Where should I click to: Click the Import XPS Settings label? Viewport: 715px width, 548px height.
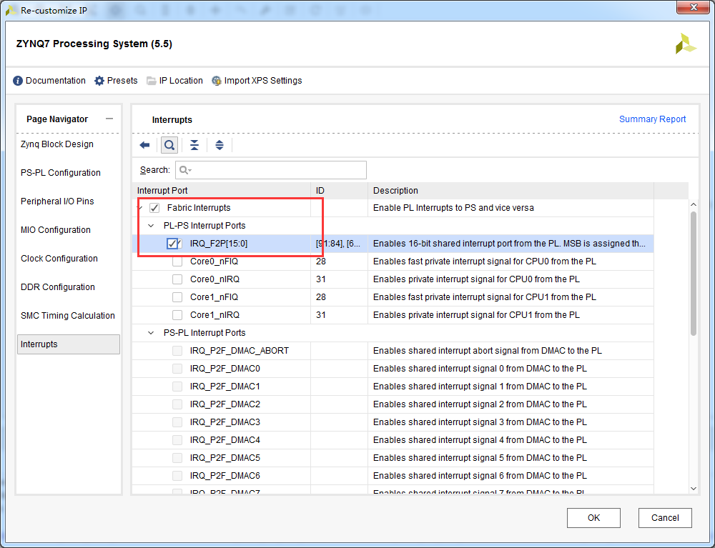[263, 81]
